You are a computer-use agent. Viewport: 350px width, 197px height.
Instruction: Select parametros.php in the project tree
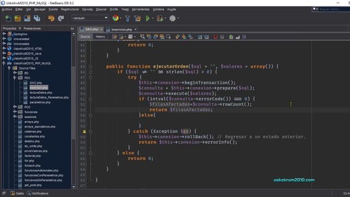click(x=40, y=102)
